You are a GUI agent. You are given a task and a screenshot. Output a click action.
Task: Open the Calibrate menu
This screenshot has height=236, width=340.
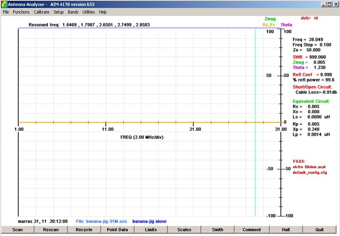[41, 12]
